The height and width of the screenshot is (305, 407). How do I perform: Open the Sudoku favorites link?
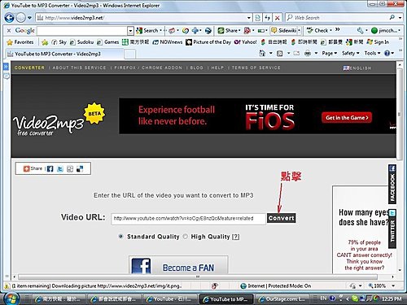coord(82,42)
